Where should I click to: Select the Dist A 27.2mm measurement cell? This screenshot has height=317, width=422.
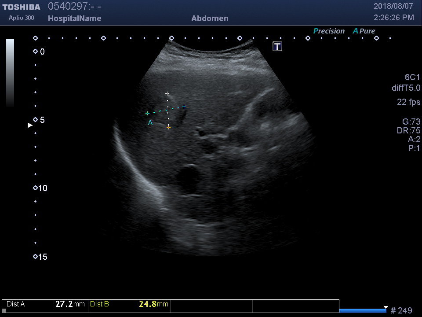coord(46,304)
